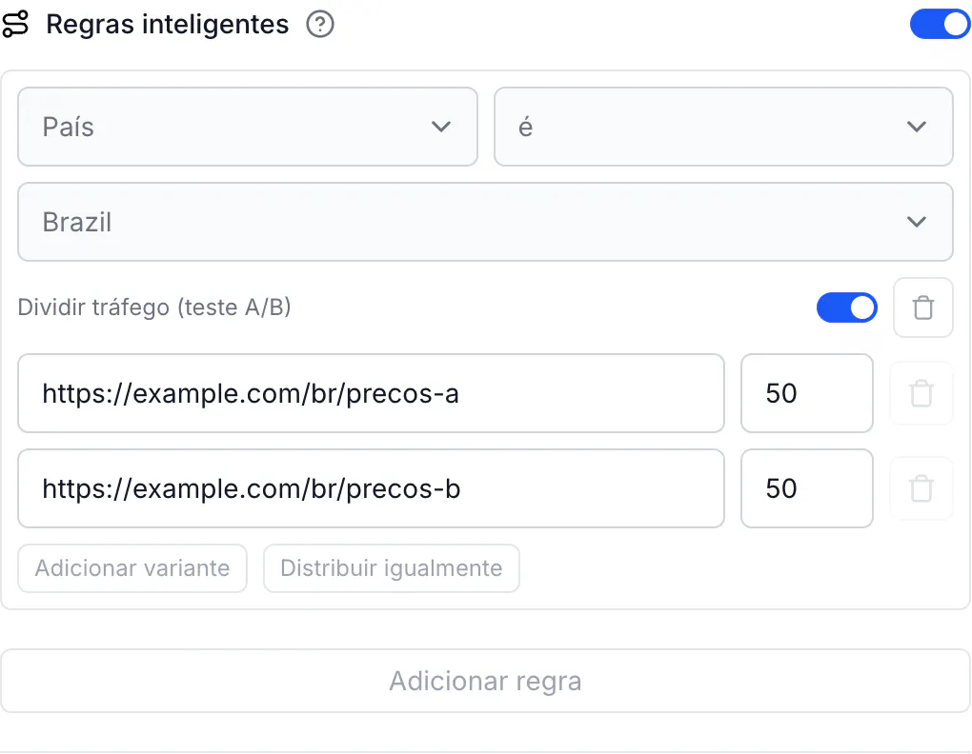Expand the Brazil country dropdown
Screen dimensions: 972x754
(485, 222)
